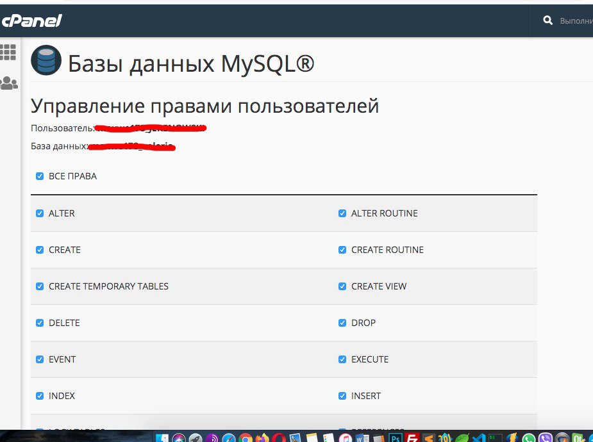Image resolution: width=593 pixels, height=442 pixels.
Task: Uncheck the DELETE privilege checkbox
Action: tap(40, 323)
